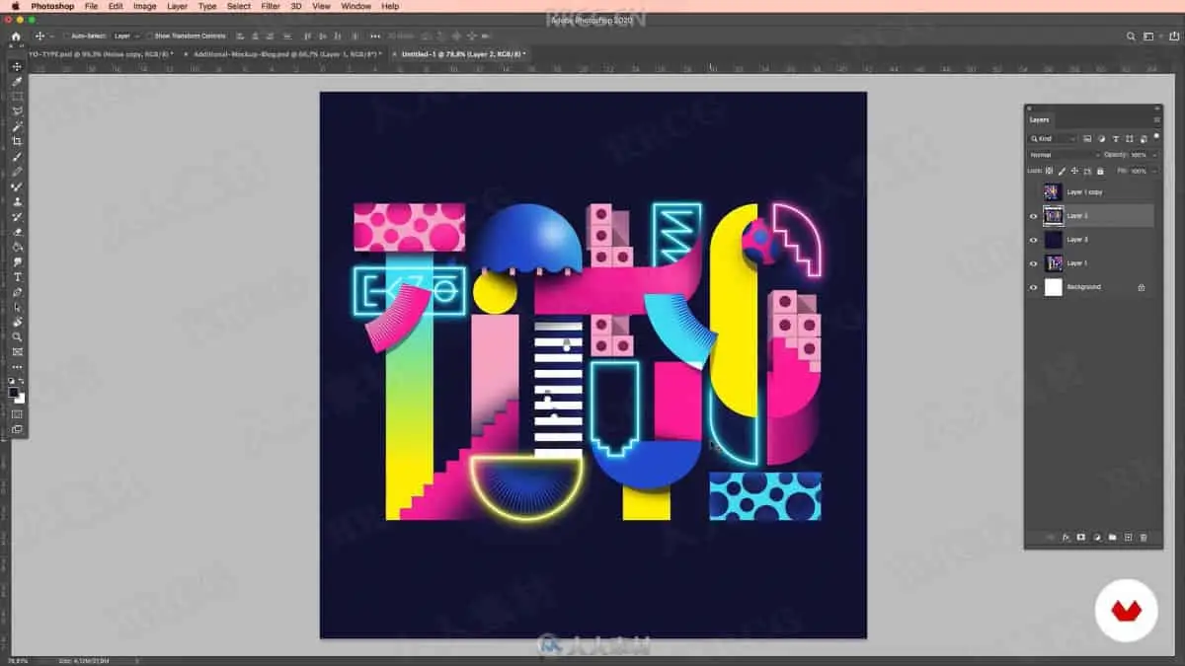Create a new group folder icon

(1113, 538)
